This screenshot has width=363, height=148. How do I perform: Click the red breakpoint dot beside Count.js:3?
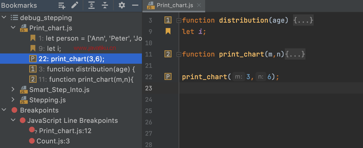[32, 141]
